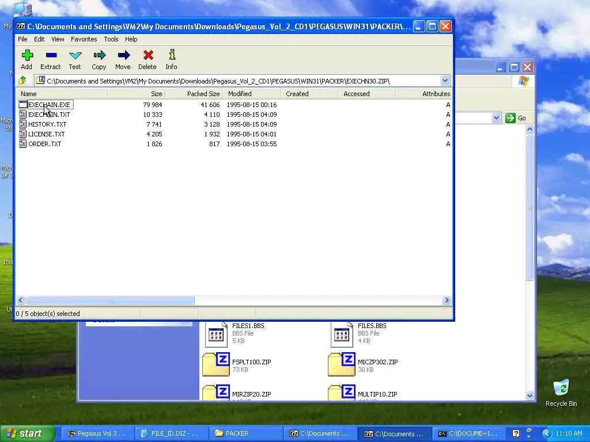The height and width of the screenshot is (442, 590).
Task: Select the EXECHAIN.EXE file icon
Action: (x=22, y=105)
